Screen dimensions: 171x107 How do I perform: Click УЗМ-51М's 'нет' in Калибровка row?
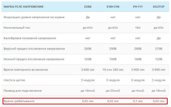coord(113,38)
